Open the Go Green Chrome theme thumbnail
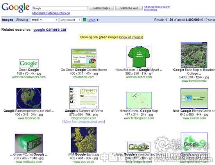This screenshot has height=165, width=215. pyautogui.click(x=84, y=58)
